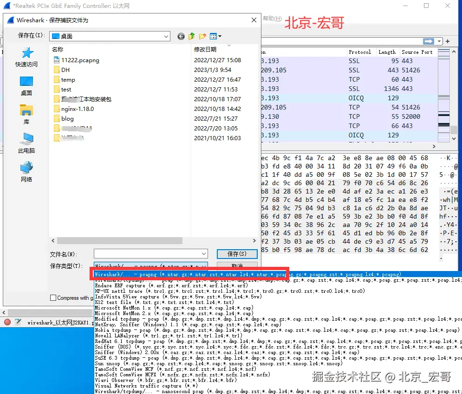Click the packet minimap color bar

pos(444,94)
